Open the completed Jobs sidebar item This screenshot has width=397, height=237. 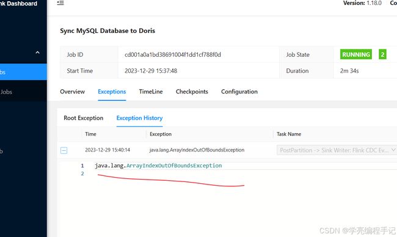click(23, 92)
